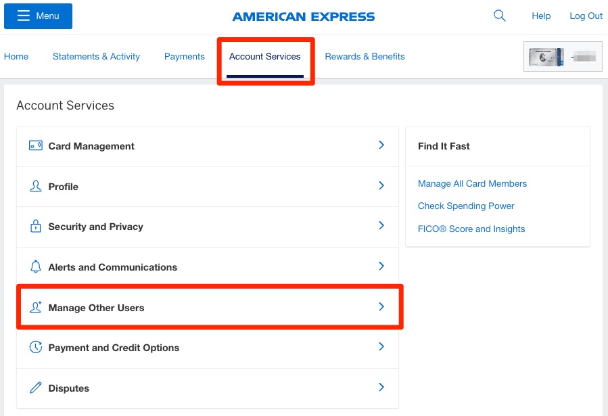Expand Disputes using its right chevron
This screenshot has height=416, width=608.
[x=381, y=388]
